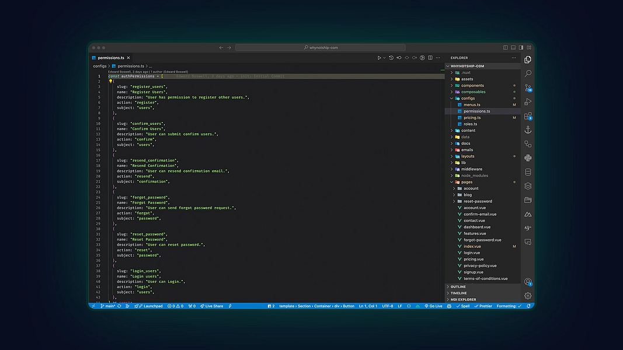Viewport: 623px width, 350px height.
Task: Toggle the Spell checker in status bar
Action: click(464, 306)
